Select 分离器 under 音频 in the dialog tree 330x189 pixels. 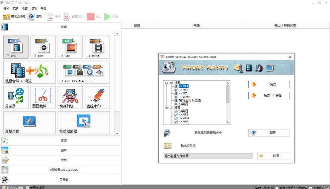point(184,111)
